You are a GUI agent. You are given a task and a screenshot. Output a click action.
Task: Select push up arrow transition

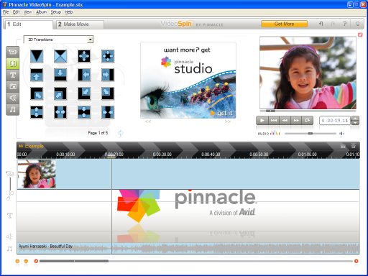coord(37,75)
